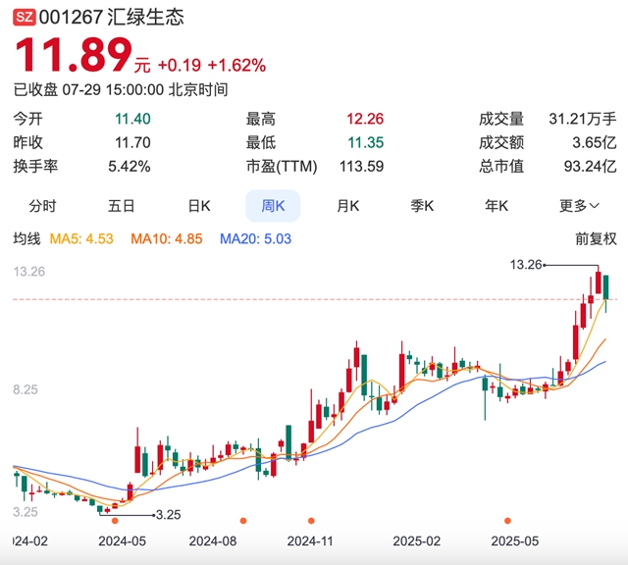The height and width of the screenshot is (565, 628).
Task: Click the 最高 value 12.26
Action: tap(365, 119)
